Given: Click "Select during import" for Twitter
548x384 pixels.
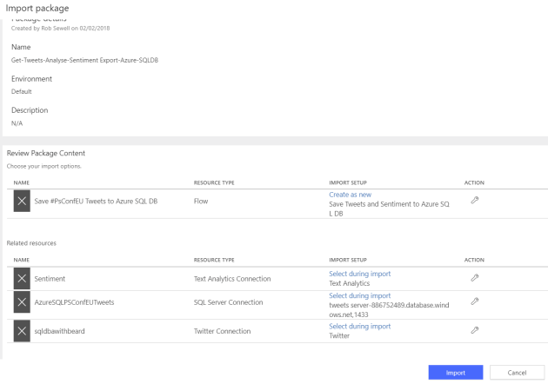Looking at the screenshot, I should pos(359,326).
